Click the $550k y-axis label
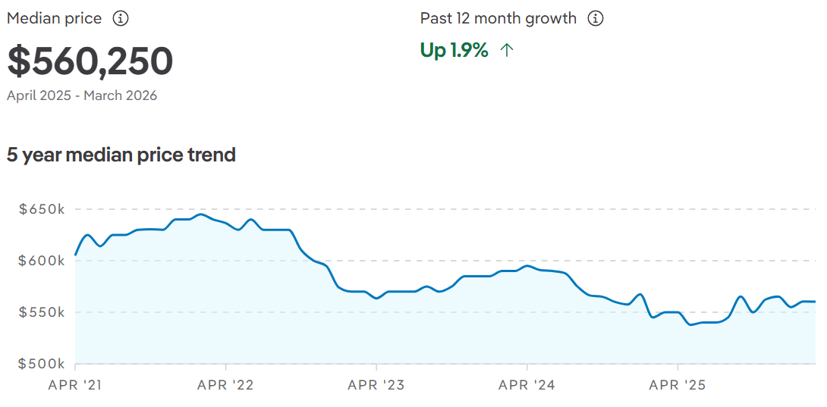The width and height of the screenshot is (827, 407). [42, 312]
